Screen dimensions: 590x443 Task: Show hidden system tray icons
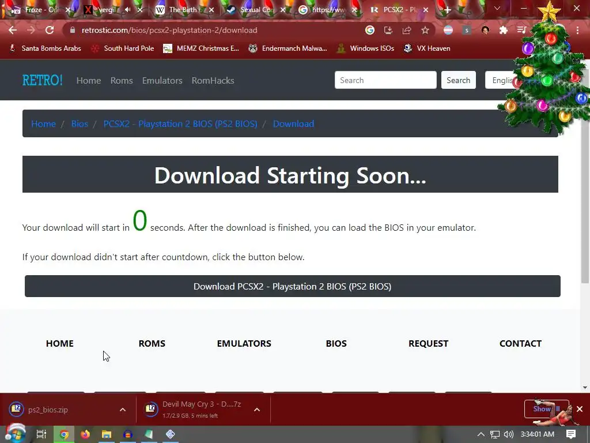pos(481,434)
